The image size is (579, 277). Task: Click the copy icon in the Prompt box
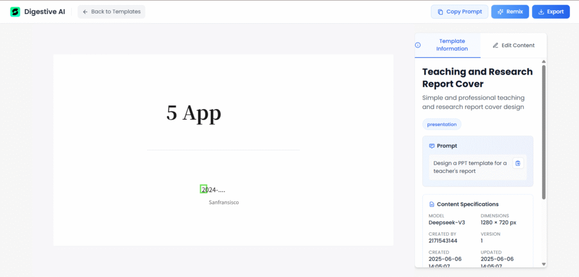click(518, 163)
